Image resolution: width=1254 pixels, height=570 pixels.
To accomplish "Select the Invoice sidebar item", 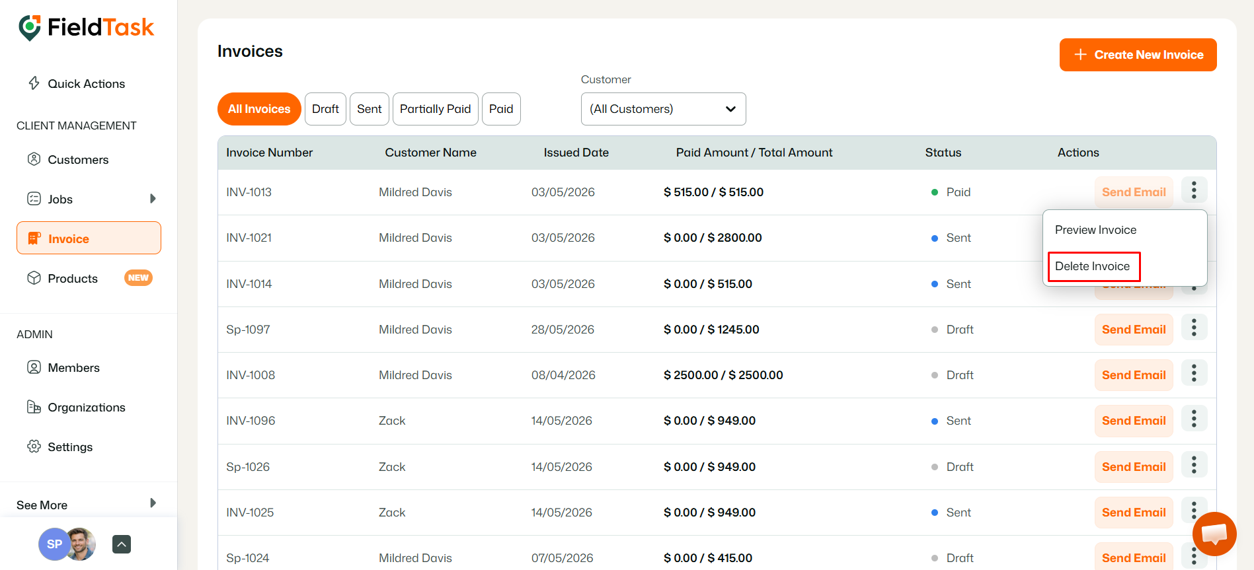I will coord(89,238).
